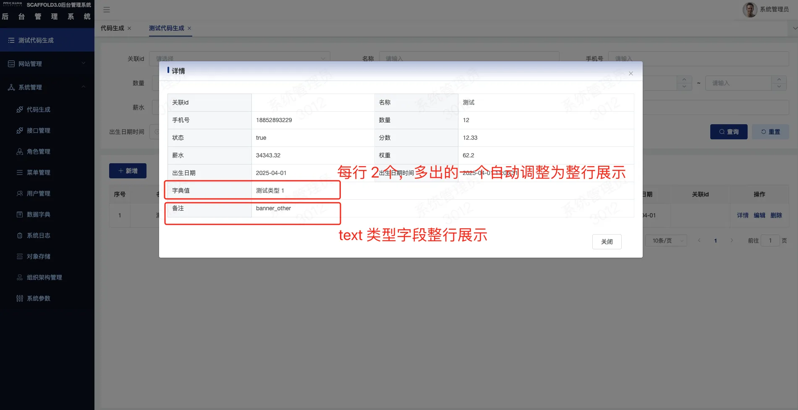This screenshot has width=798, height=410.
Task: Collapse the 系统管理 submenu chevron
Action: tap(84, 87)
